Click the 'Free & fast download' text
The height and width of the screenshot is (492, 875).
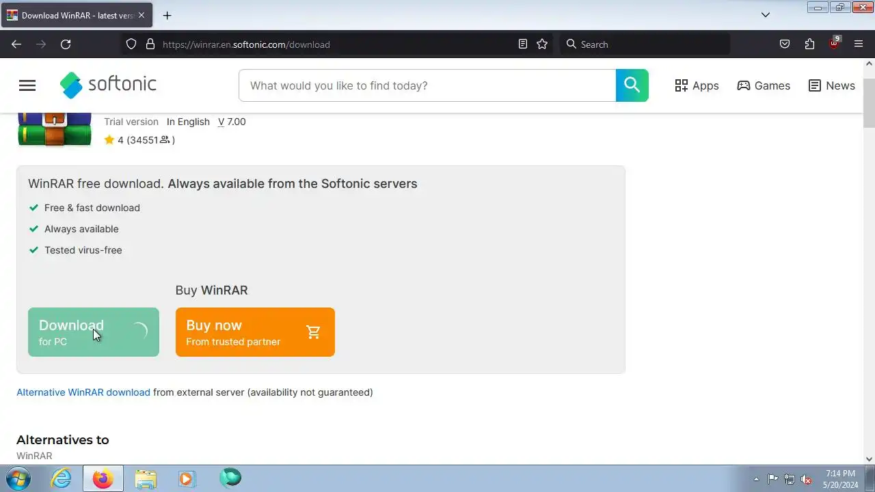(92, 208)
